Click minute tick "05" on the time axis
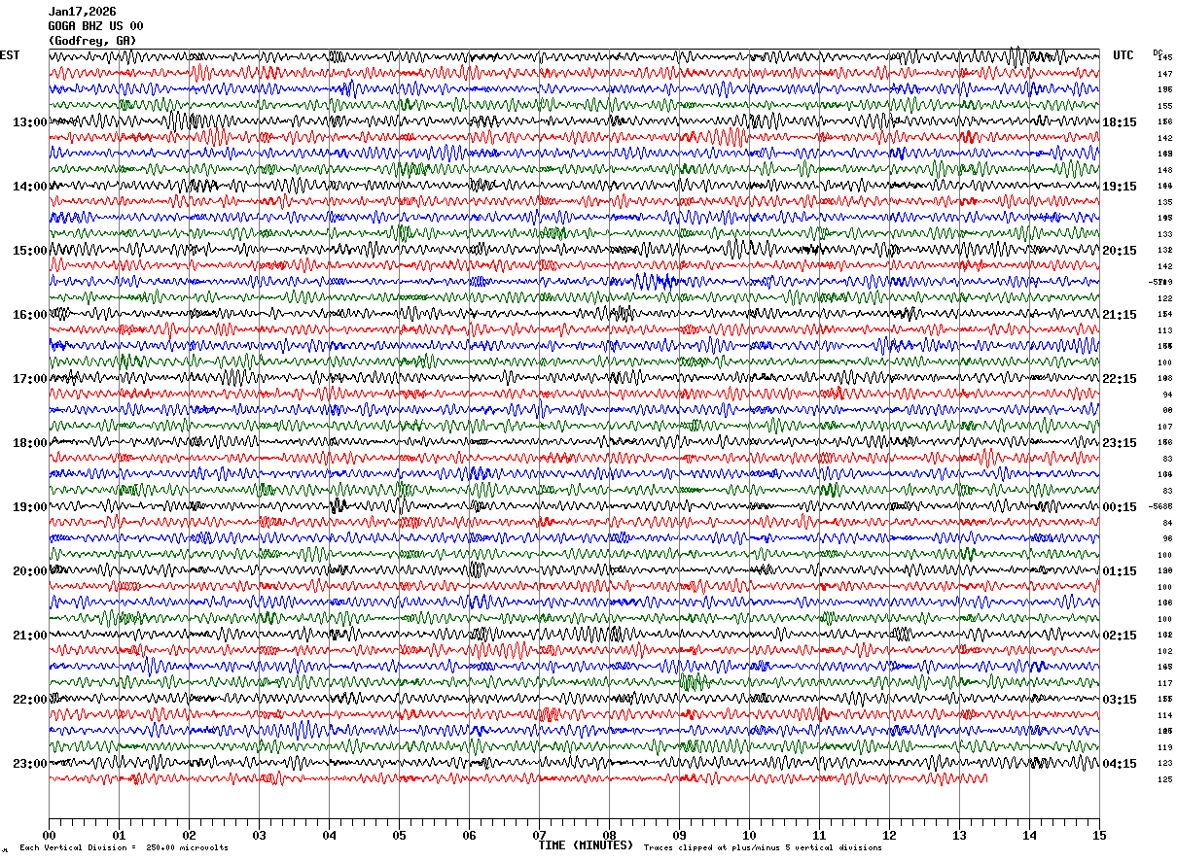Viewport: 1177px width, 861px height. 399,835
